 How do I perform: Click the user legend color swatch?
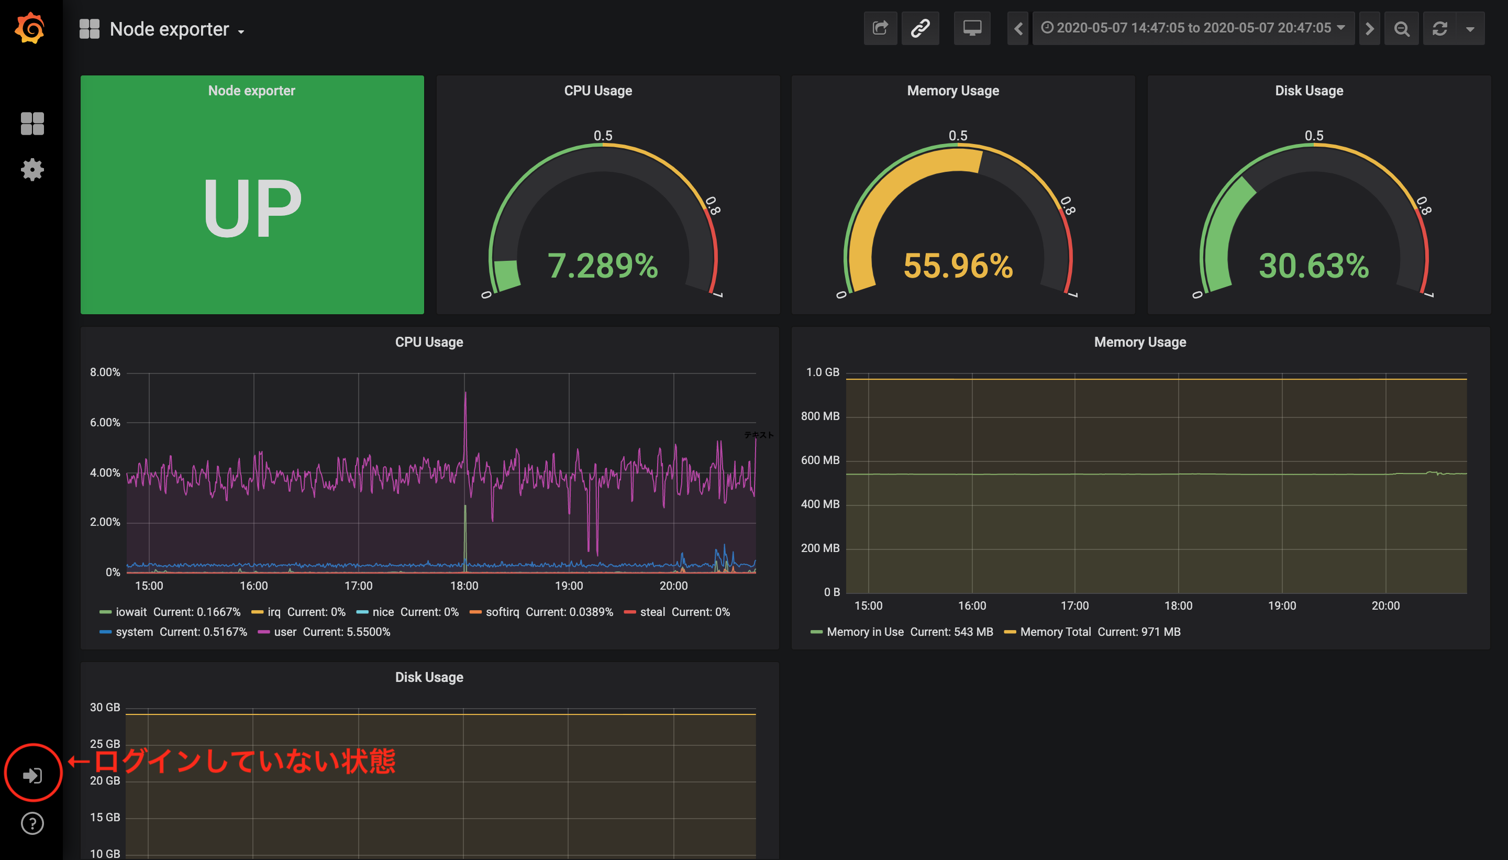point(264,632)
